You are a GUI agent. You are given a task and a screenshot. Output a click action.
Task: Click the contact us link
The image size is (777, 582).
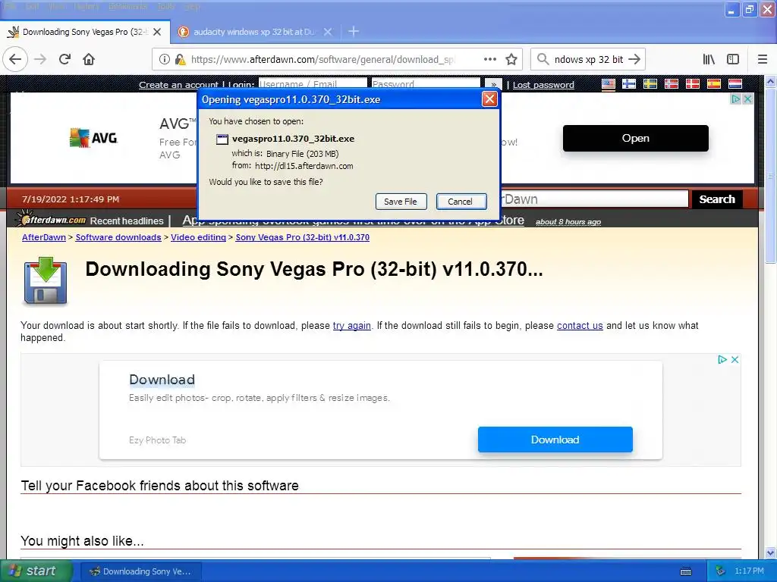tap(580, 326)
